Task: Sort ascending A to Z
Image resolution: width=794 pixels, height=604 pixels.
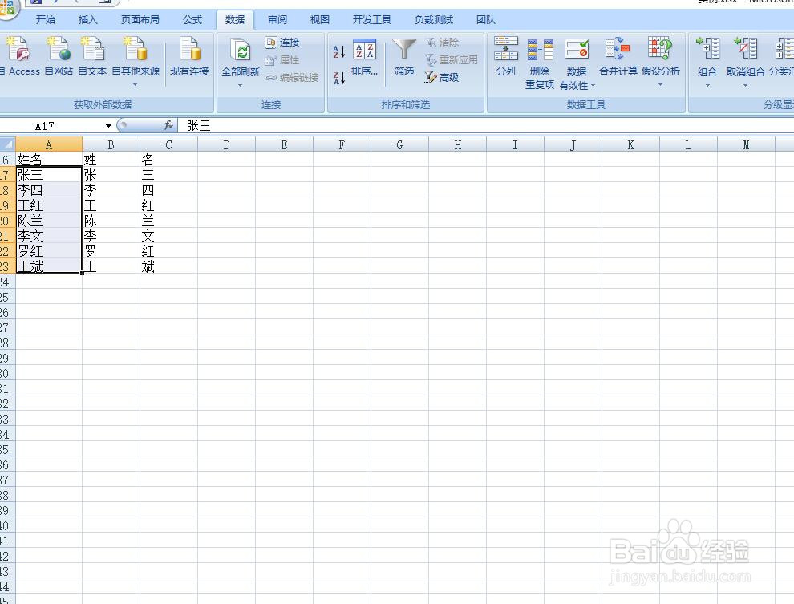Action: click(338, 51)
